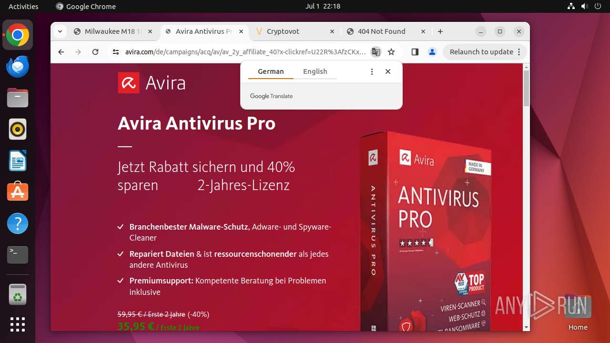Image resolution: width=610 pixels, height=343 pixels.
Task: Switch to the Cryptovot tab
Action: (295, 31)
